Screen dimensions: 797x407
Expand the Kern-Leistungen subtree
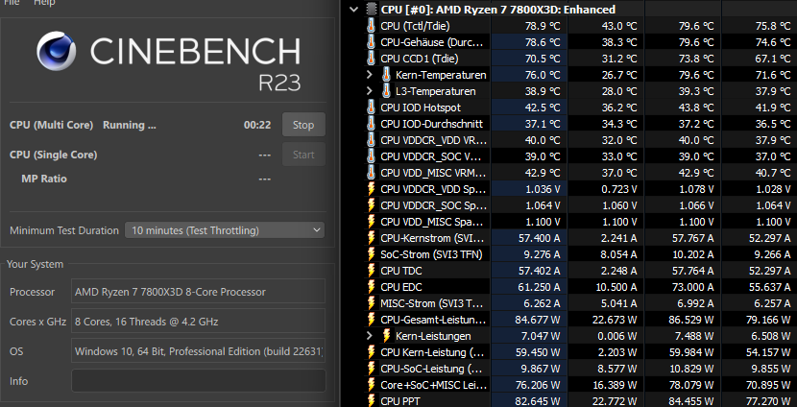click(x=370, y=336)
